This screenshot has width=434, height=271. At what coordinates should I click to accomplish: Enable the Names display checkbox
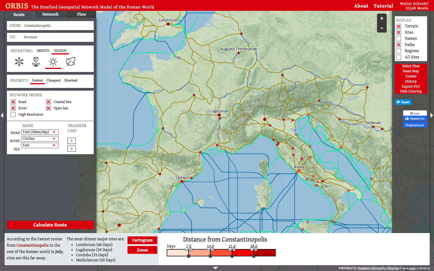tap(398, 39)
